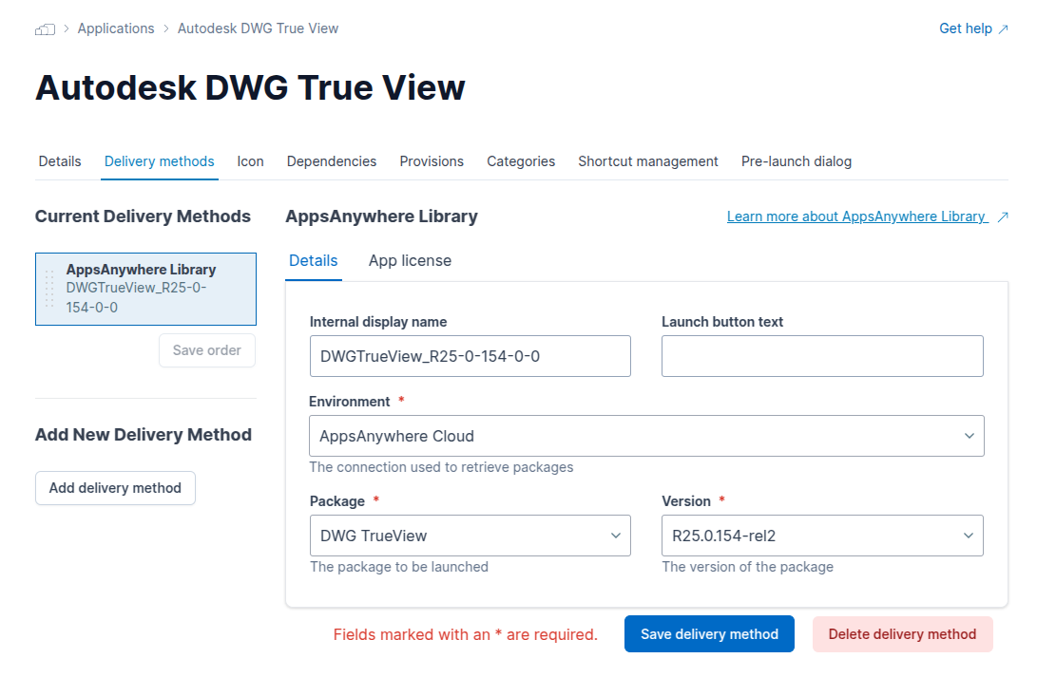Open the Categories tab
Image resolution: width=1056 pixels, height=696 pixels.
(521, 161)
